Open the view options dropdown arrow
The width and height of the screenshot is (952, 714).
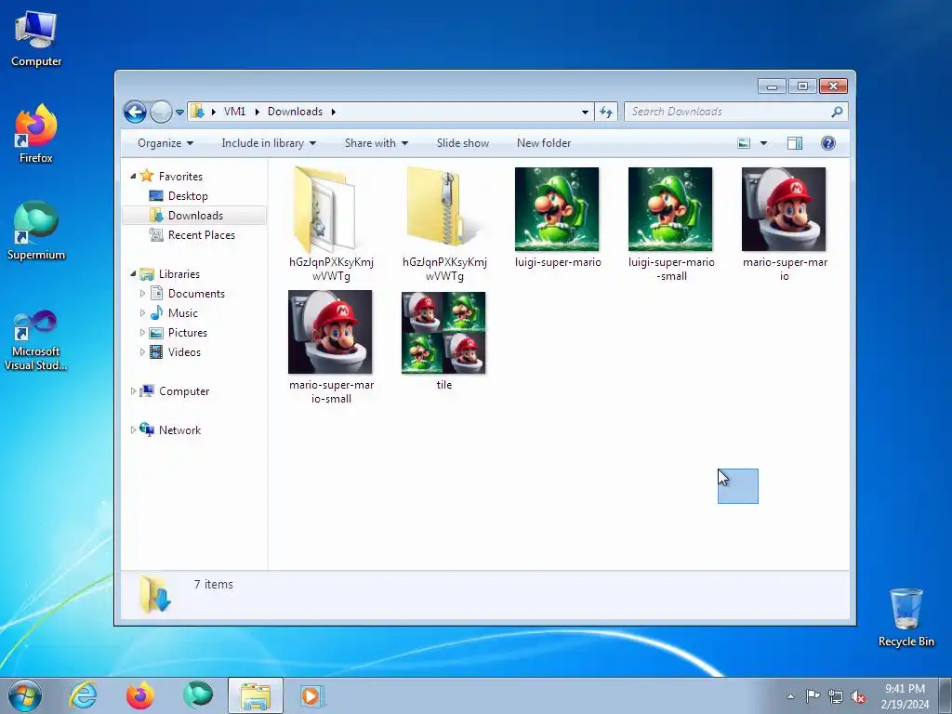764,143
